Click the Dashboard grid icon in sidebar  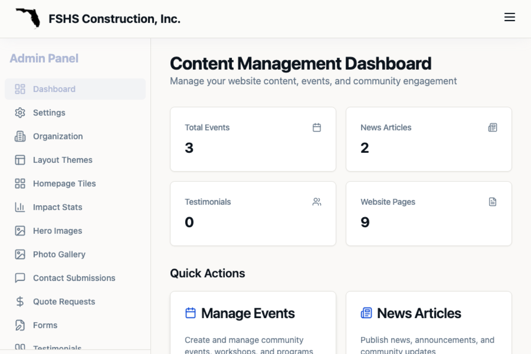pos(20,89)
